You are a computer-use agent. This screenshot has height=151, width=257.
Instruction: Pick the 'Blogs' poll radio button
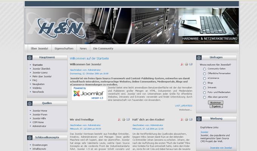[204, 83]
